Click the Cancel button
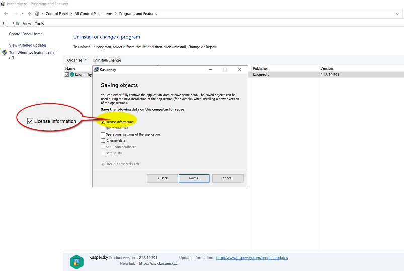404x271 pixels. click(228, 178)
